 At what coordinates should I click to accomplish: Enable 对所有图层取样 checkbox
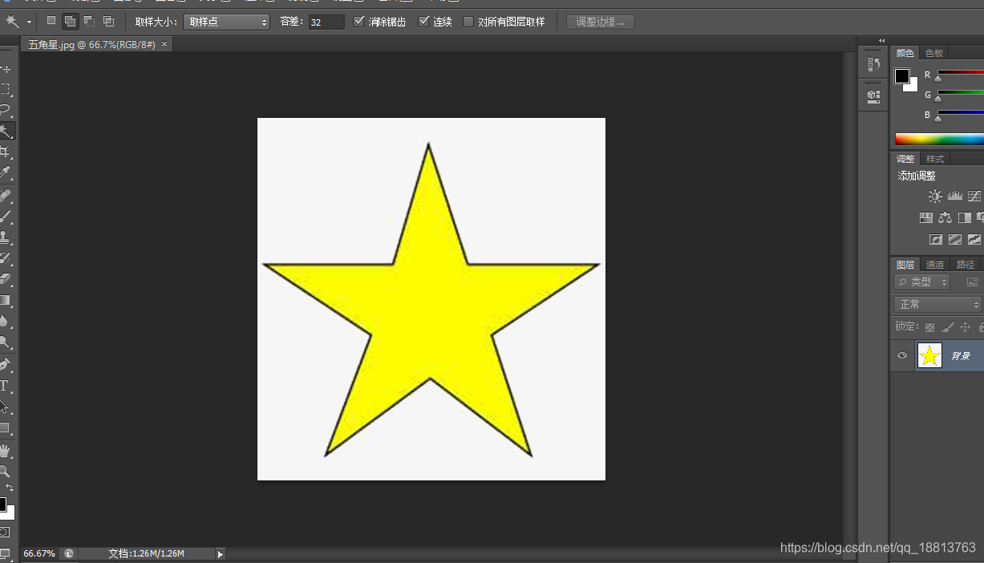coord(468,22)
